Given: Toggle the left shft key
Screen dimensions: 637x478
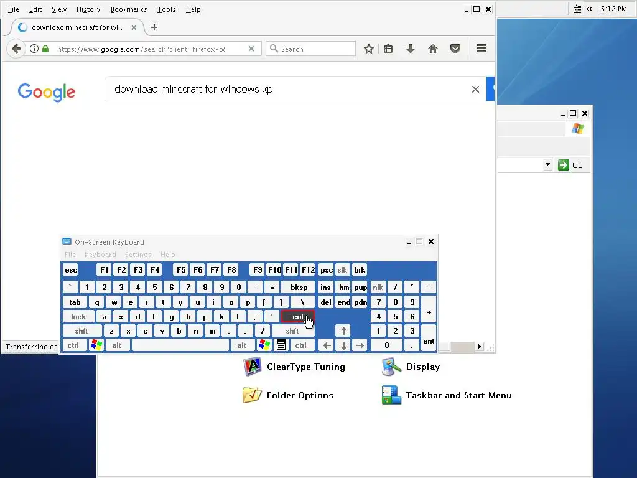Looking at the screenshot, I should click(81, 331).
